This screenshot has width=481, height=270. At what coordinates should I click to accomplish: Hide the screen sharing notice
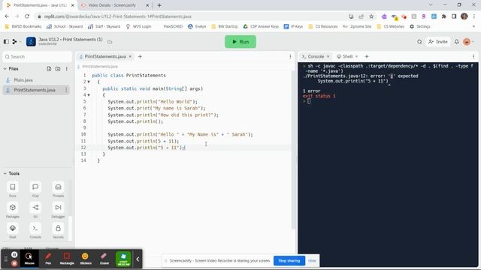pyautogui.click(x=312, y=261)
